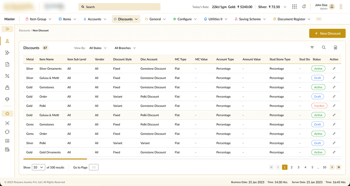The image size is (350, 186).
Task: Export table with spreadsheet icon
Action: click(335, 47)
